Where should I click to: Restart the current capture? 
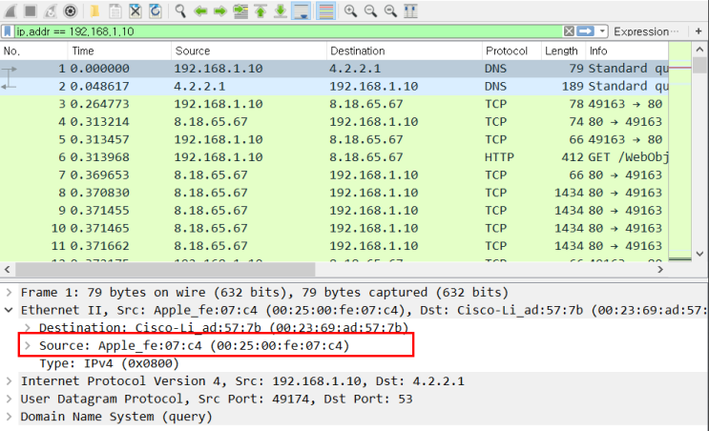click(51, 10)
